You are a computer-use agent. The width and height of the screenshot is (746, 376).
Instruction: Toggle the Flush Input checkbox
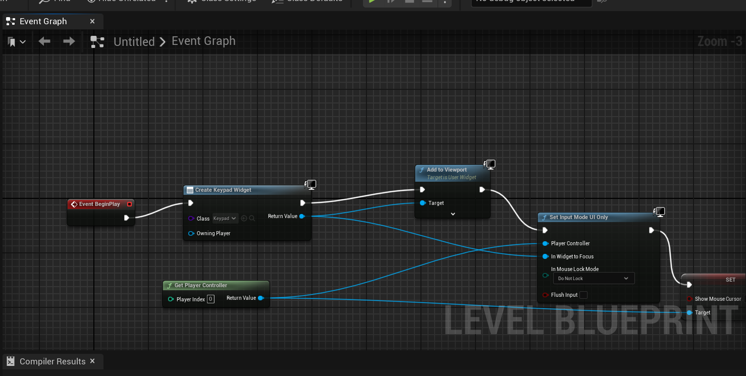point(583,295)
